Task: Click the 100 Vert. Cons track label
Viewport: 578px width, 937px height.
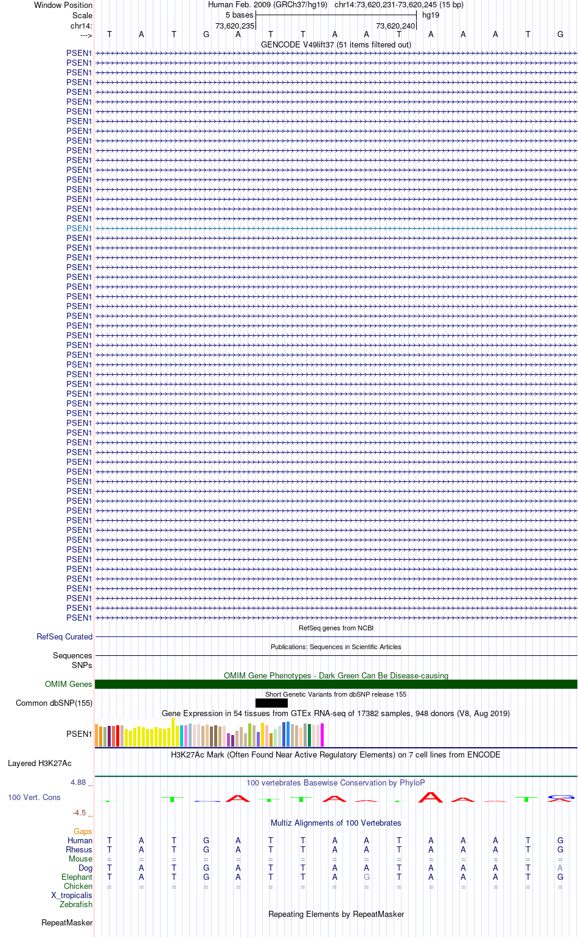Action: pyautogui.click(x=34, y=797)
